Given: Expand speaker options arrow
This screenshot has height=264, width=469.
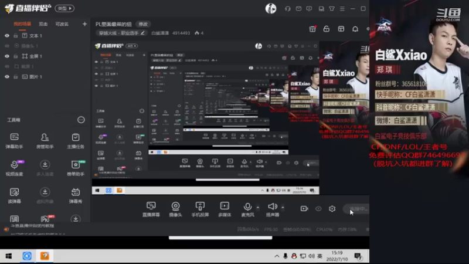Looking at the screenshot, I should pyautogui.click(x=283, y=207).
